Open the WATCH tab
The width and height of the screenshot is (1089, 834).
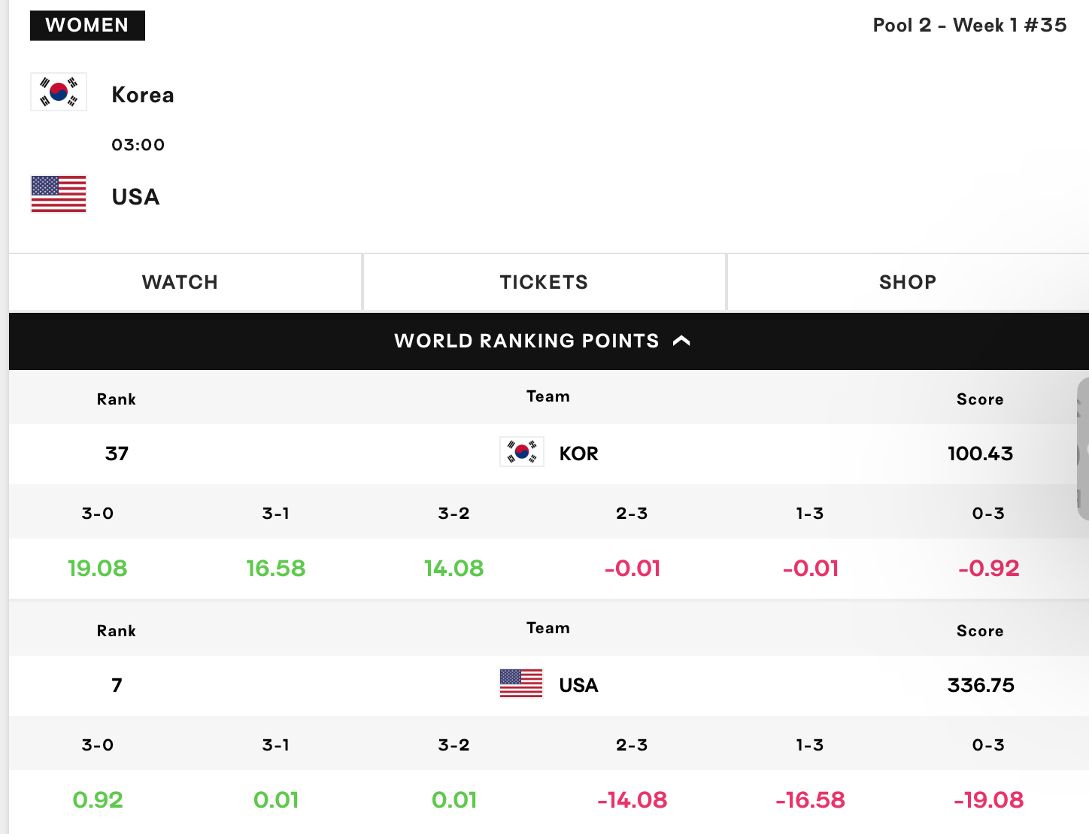(180, 282)
